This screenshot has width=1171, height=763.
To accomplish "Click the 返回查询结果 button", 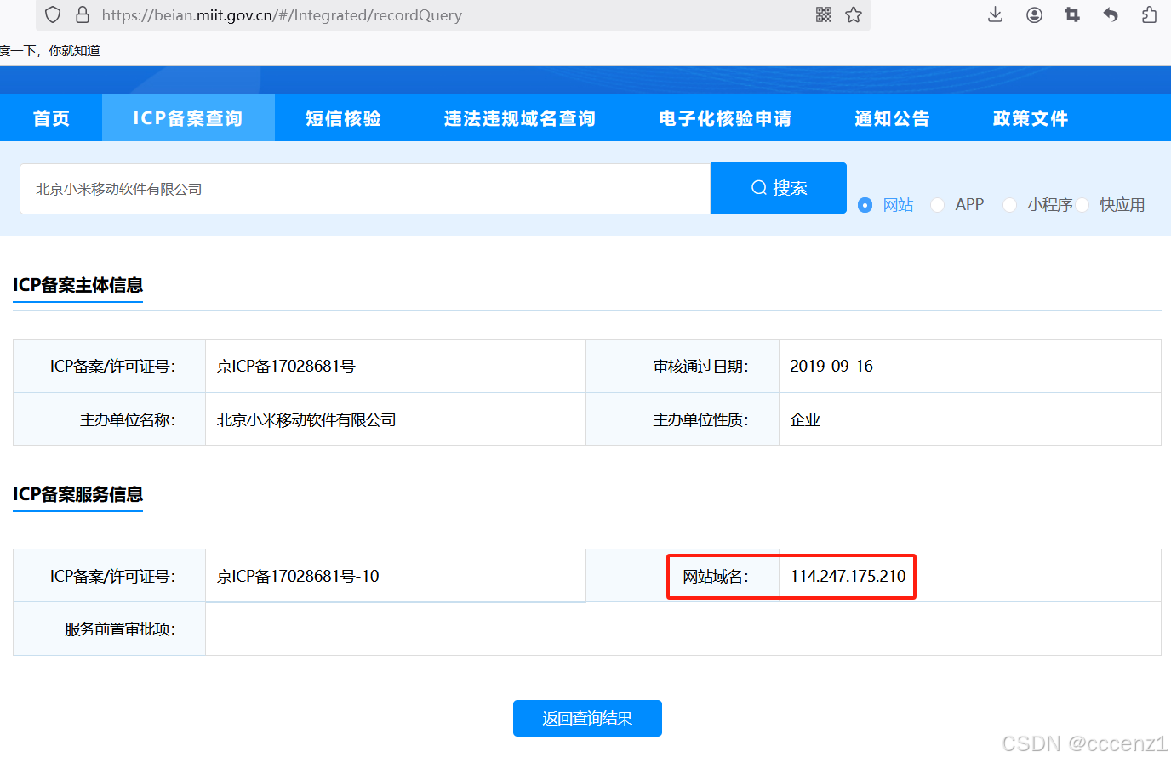I will [x=587, y=718].
